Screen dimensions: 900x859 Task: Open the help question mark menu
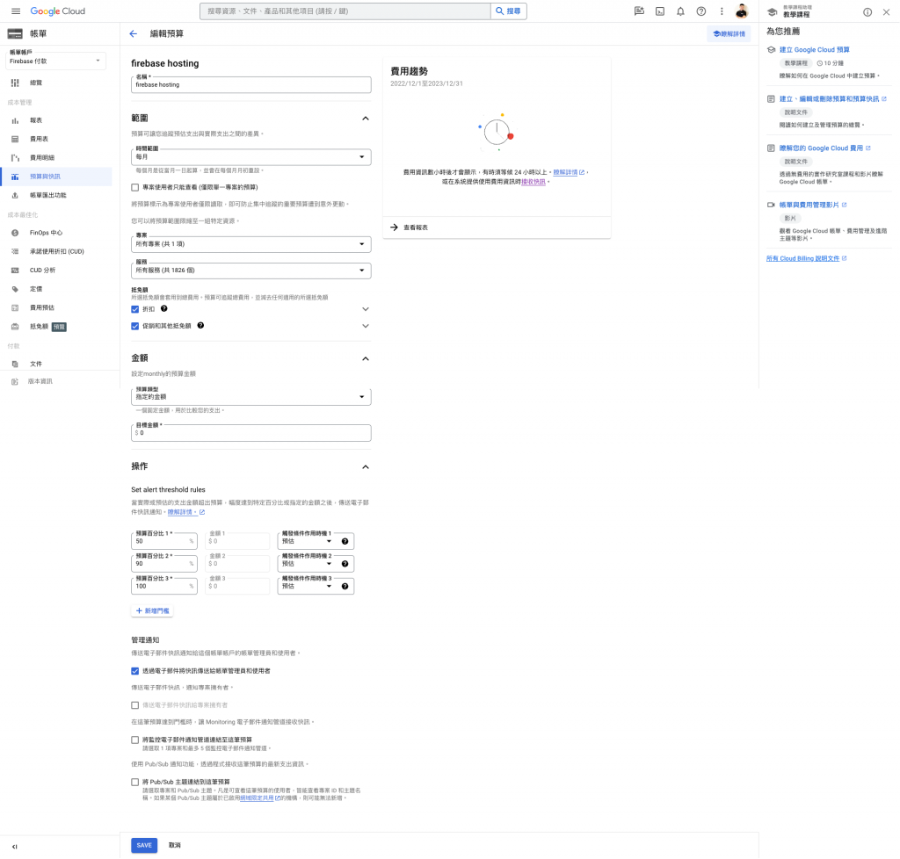(x=700, y=11)
